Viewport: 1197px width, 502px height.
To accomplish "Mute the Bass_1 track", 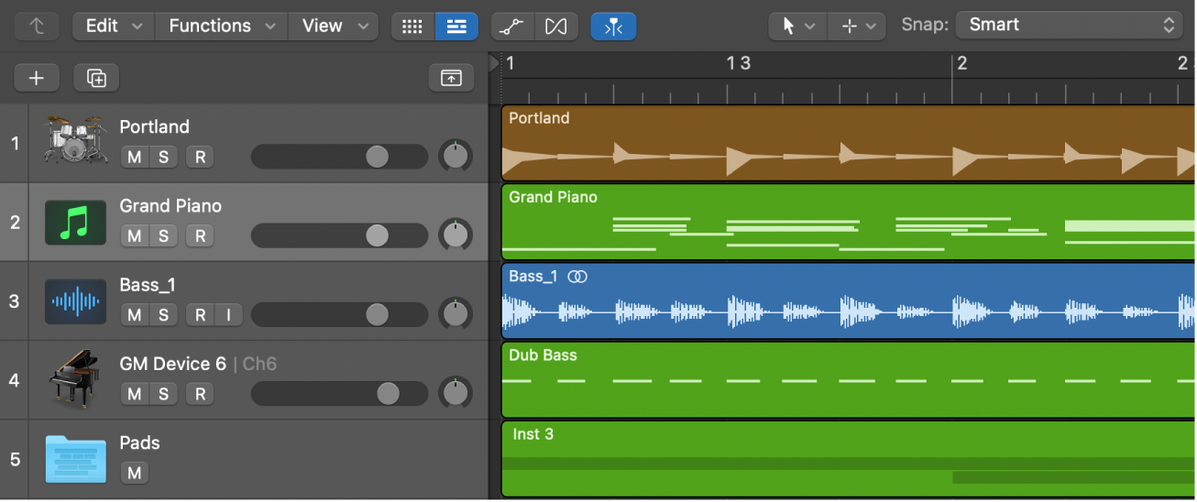I will click(x=135, y=315).
